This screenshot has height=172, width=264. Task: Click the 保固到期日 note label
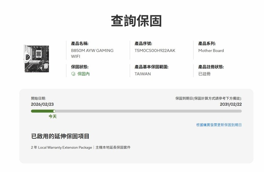209,98
